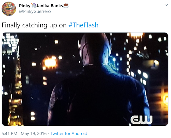Open the Pinky Janika Banks display name
Screen dimensions: 171x138
[x=44, y=6]
